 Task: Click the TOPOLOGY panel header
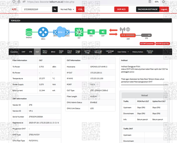tap(90, 21)
